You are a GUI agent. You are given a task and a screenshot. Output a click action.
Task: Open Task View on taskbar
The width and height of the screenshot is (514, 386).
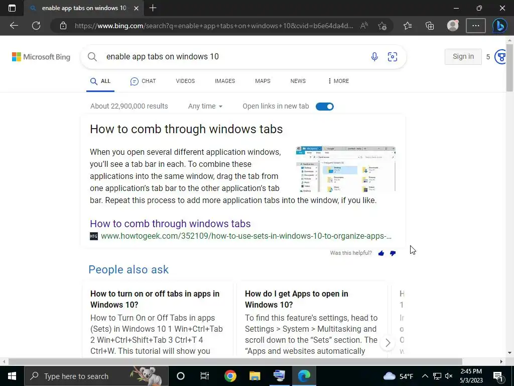click(x=205, y=376)
